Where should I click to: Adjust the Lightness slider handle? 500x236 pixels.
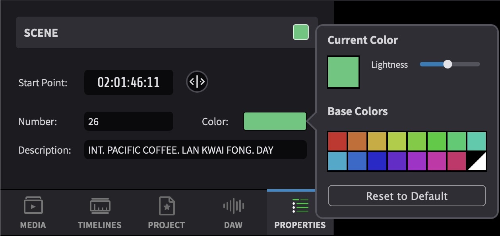448,64
